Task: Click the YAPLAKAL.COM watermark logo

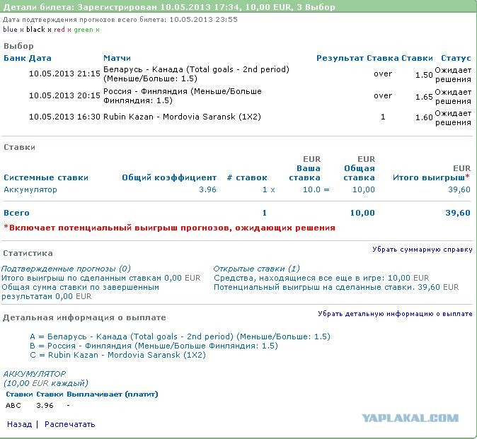Action: click(x=410, y=418)
